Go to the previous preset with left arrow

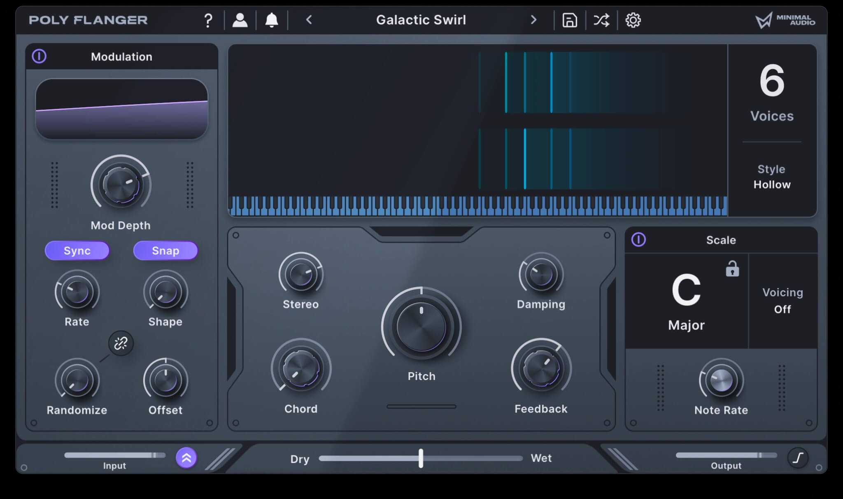tap(308, 19)
